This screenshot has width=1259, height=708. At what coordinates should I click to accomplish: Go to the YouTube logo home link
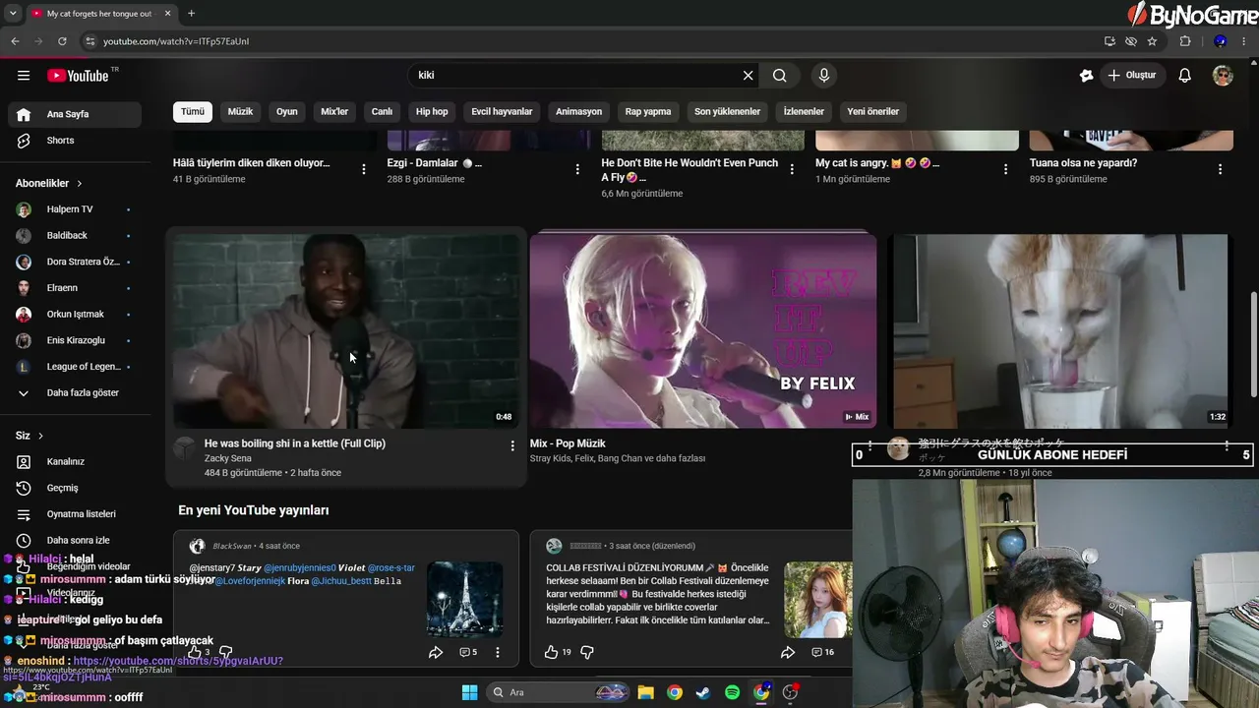coord(78,76)
